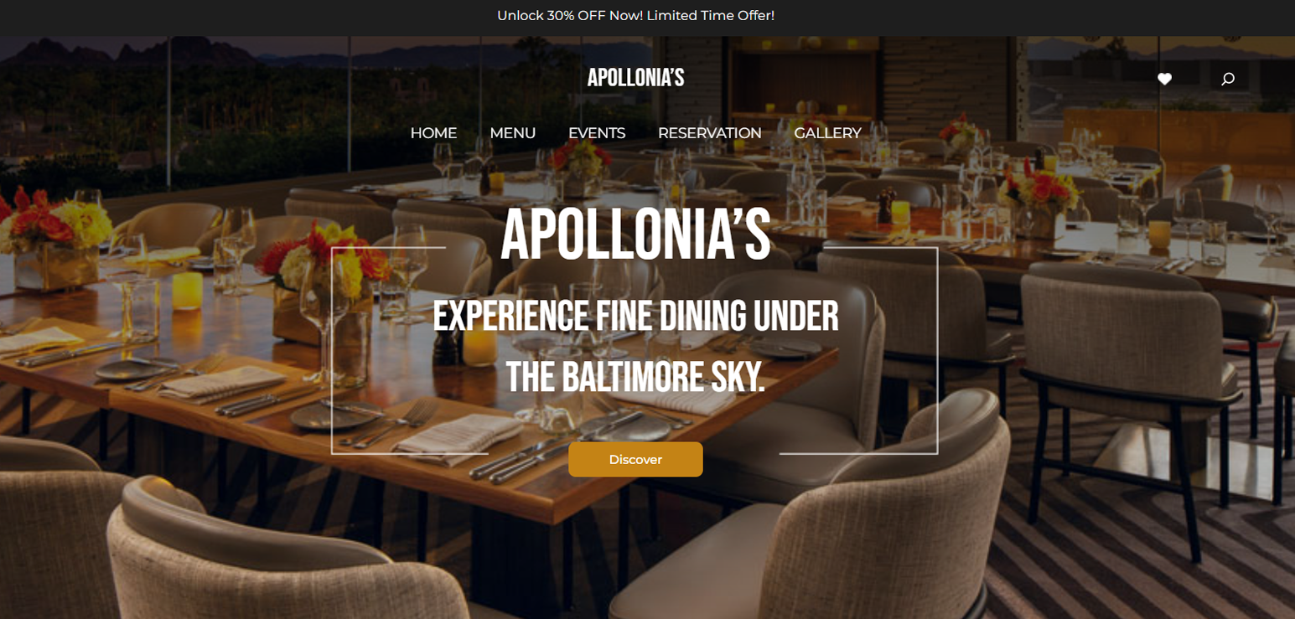Click the flower arrangement on the nearest table
This screenshot has width=1295, height=619.
(323, 268)
